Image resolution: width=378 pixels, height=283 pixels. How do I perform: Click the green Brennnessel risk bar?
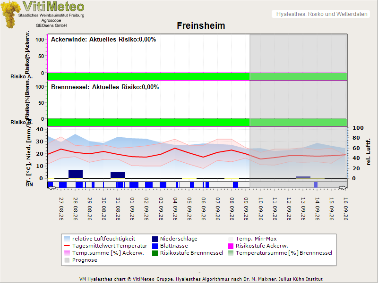pyautogui.click(x=197, y=123)
